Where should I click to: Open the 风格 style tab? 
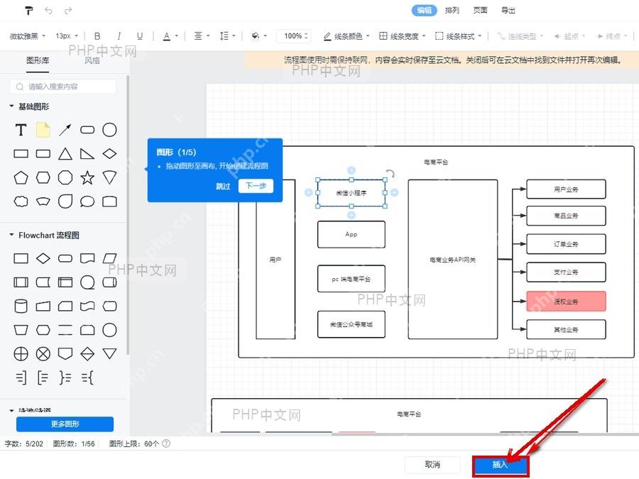click(x=92, y=61)
